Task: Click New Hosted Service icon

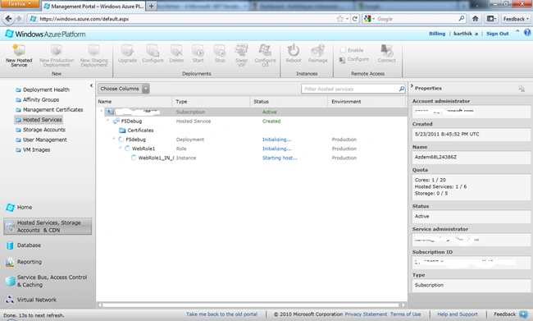Action: pyautogui.click(x=19, y=50)
